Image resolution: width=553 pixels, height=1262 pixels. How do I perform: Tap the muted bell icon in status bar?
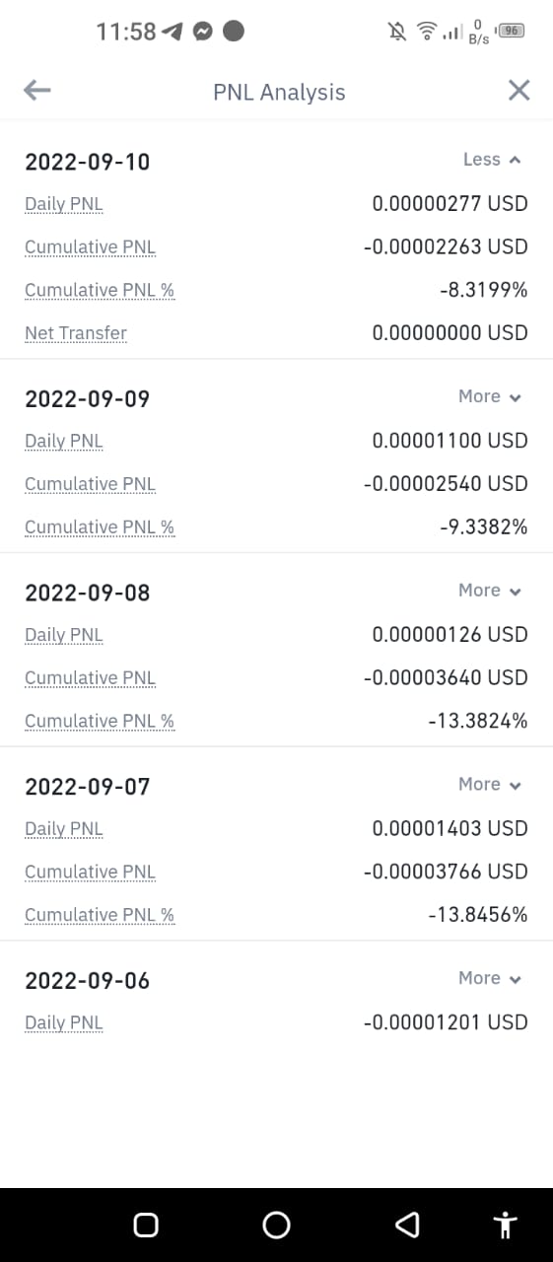pos(397,32)
